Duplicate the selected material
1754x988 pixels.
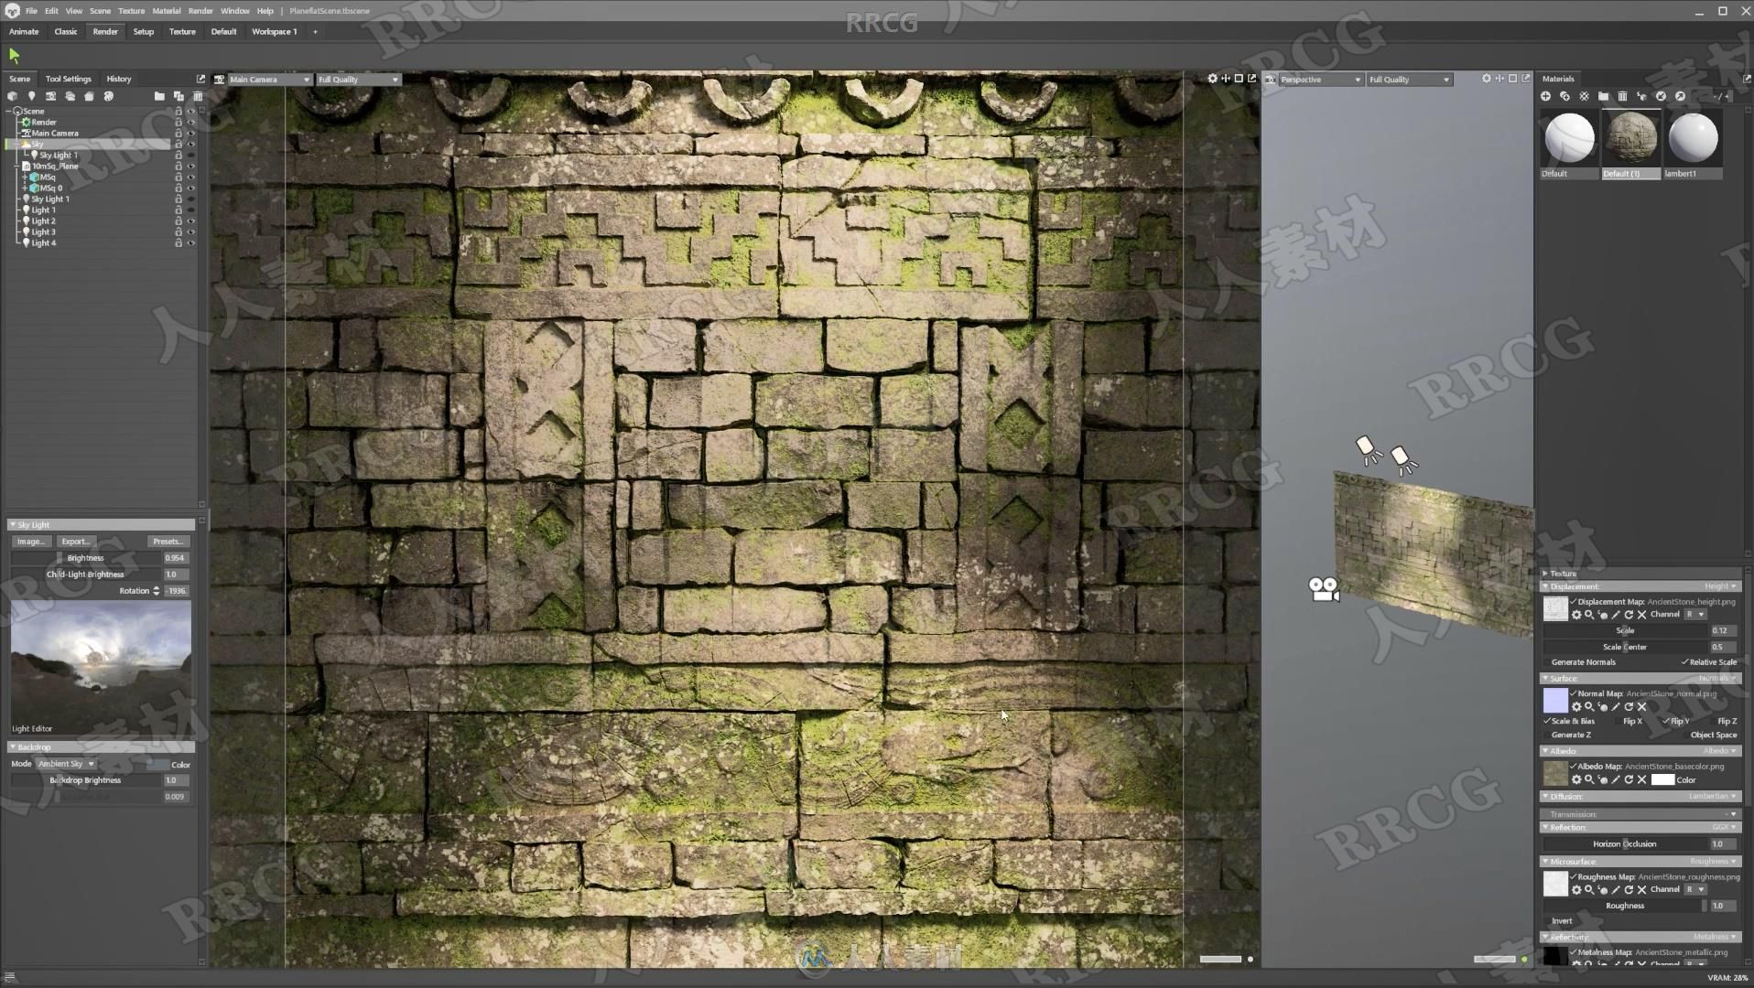[1565, 96]
